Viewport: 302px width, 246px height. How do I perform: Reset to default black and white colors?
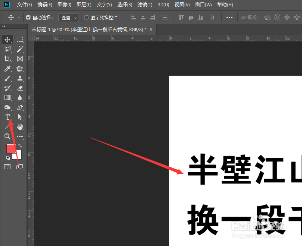click(x=8, y=158)
